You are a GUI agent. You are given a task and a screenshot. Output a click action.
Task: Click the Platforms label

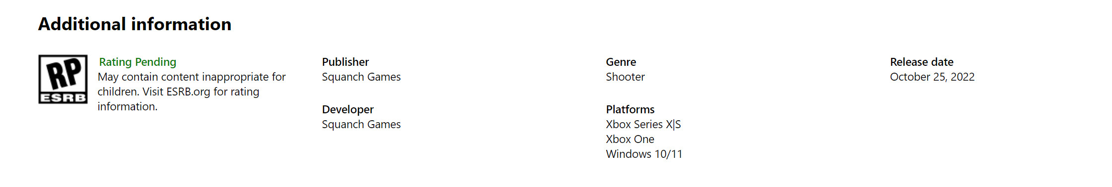[x=630, y=109]
